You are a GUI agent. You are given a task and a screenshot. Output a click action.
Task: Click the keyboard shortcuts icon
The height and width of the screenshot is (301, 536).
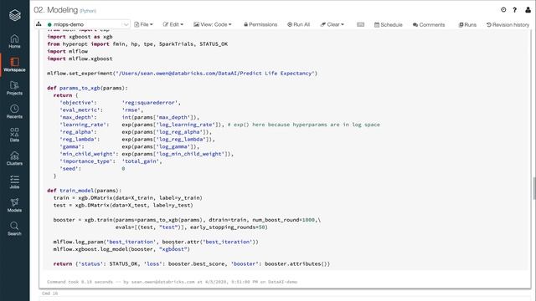point(360,24)
